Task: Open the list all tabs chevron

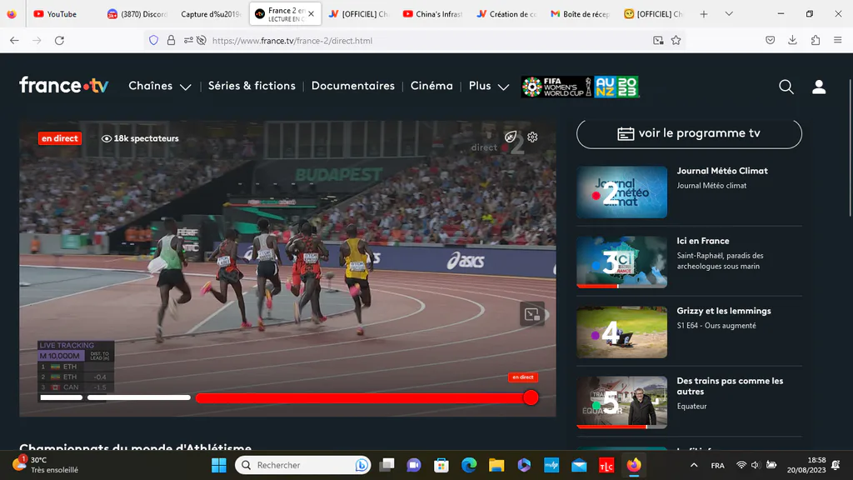Action: [x=729, y=13]
